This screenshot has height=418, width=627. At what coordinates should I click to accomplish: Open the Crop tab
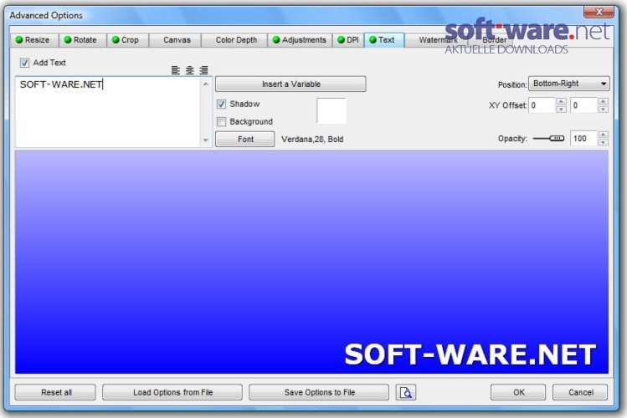[128, 40]
